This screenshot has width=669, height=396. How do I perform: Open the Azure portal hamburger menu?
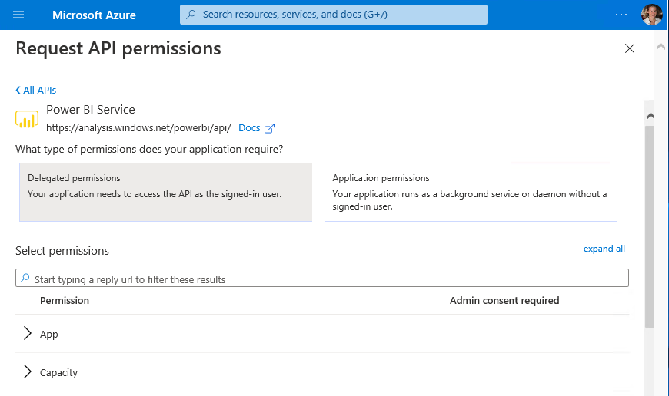pyautogui.click(x=18, y=15)
